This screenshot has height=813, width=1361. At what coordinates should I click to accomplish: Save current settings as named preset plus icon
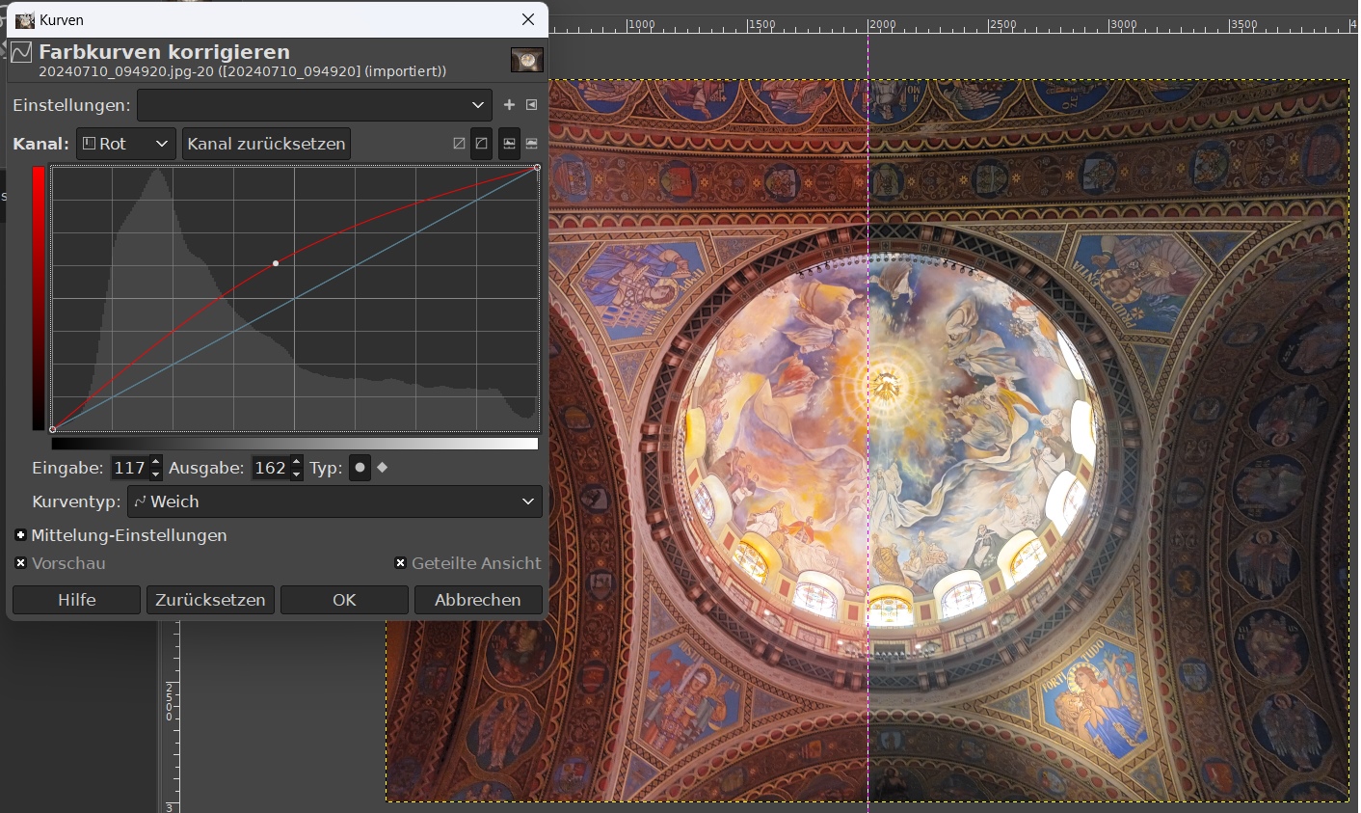(x=509, y=105)
